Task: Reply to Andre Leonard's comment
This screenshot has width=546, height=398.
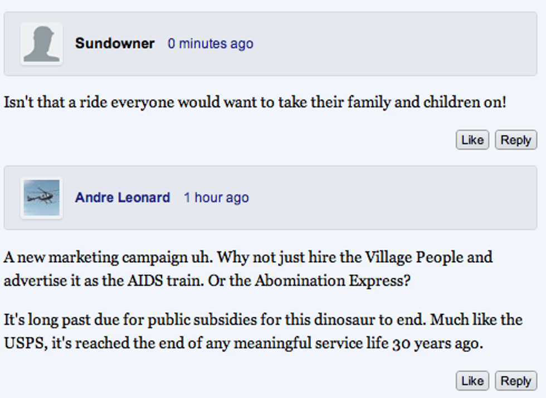Action: [516, 381]
